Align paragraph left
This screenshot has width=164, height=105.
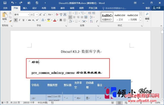[70, 17]
